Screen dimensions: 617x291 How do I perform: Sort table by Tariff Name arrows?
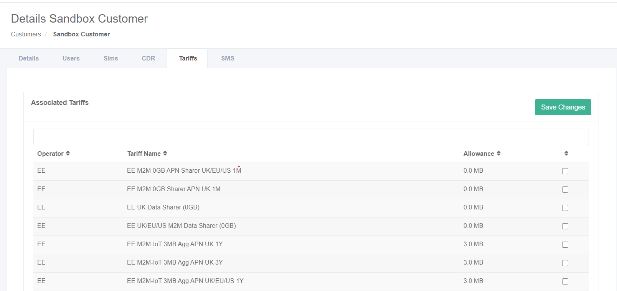click(x=165, y=153)
